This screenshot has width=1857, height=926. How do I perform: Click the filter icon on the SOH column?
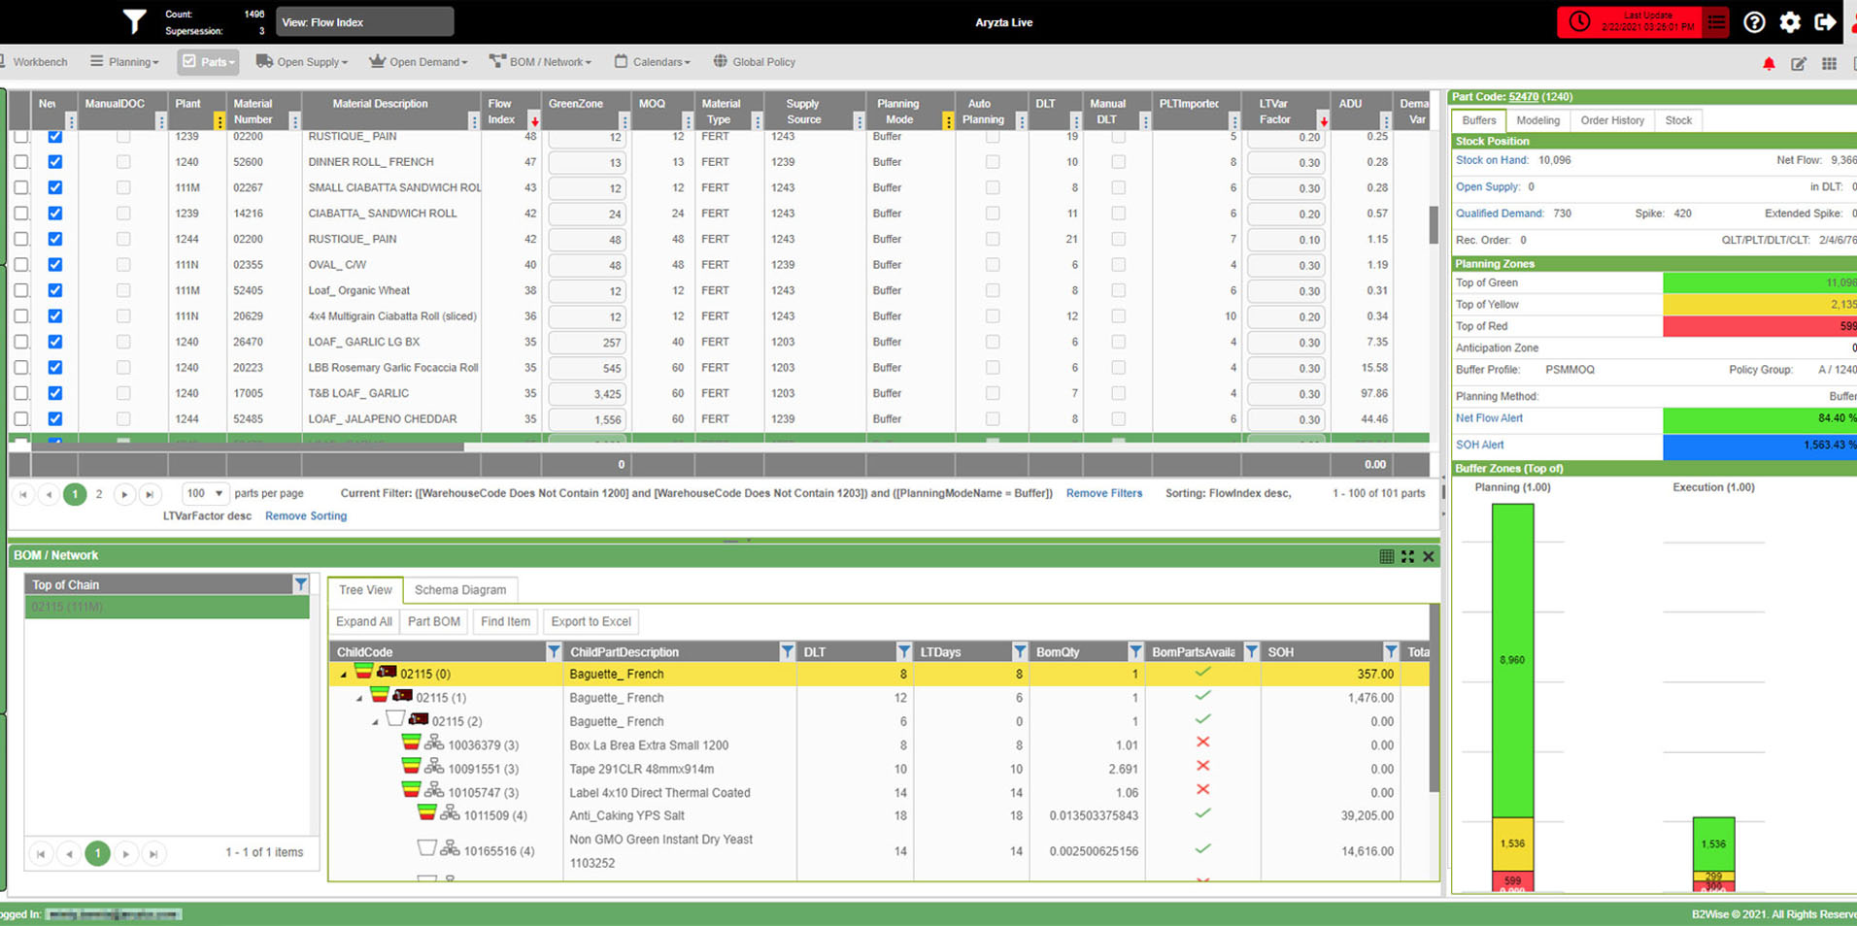click(1391, 651)
